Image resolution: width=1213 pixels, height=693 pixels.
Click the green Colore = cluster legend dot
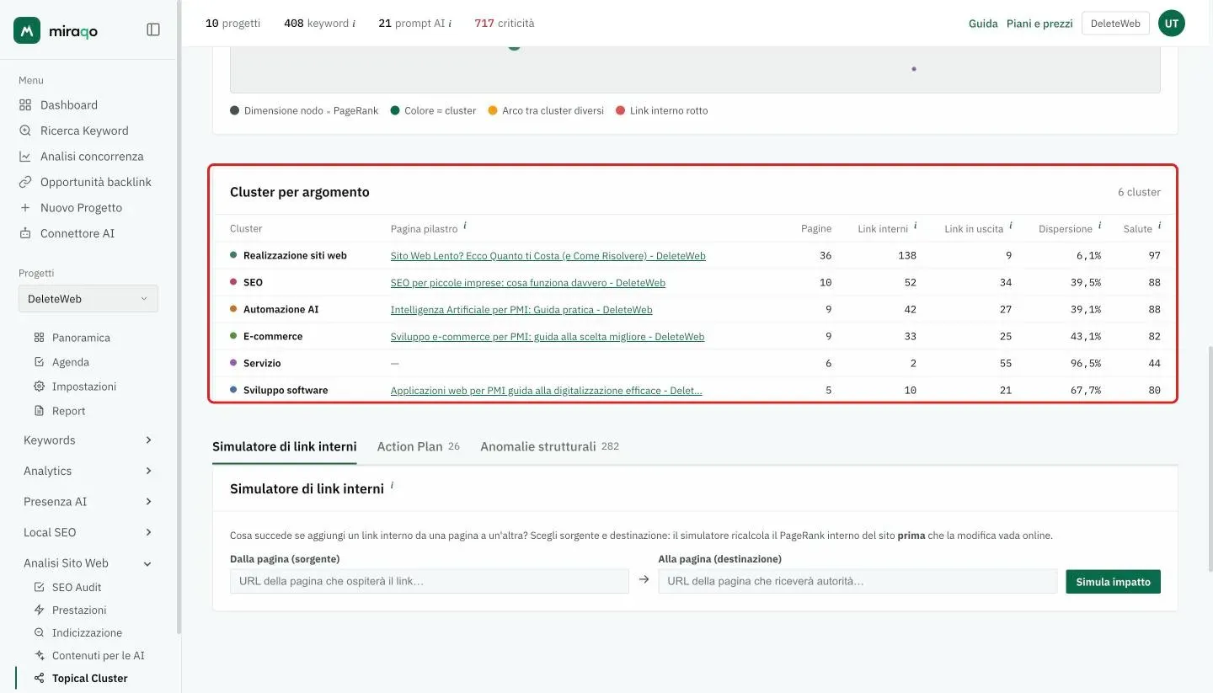(395, 110)
